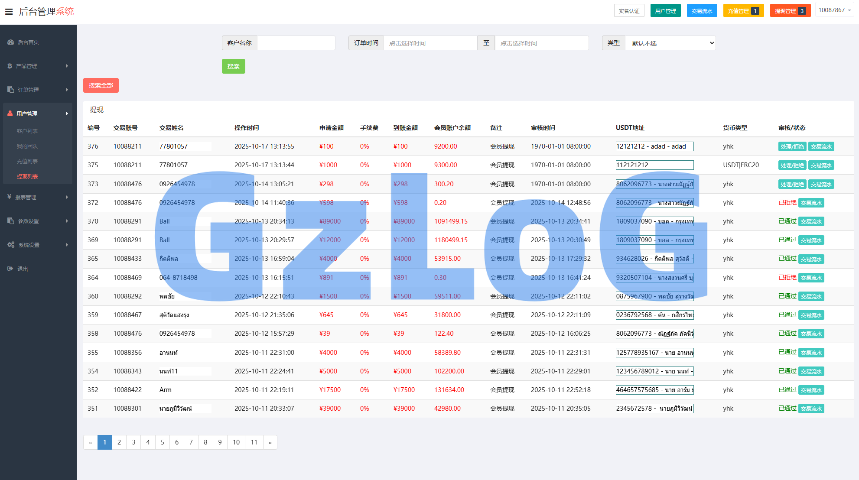Click the red 搜索全部 button
This screenshot has height=480, width=859.
[x=101, y=85]
